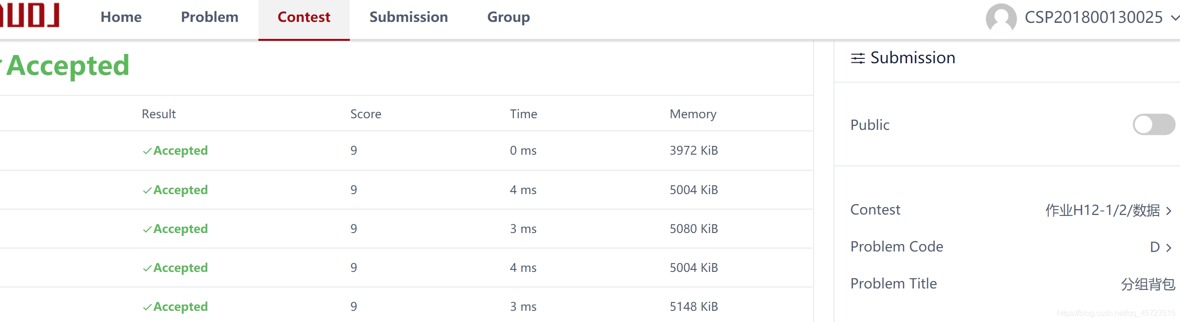Click the Accepted checkmark with 5080 KiB
The height and width of the screenshot is (322, 1180).
coord(147,230)
